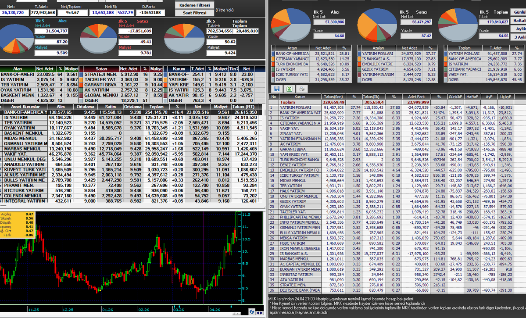Save the takas table with the floppy icon
526x318 pixels.
[x=277, y=89]
